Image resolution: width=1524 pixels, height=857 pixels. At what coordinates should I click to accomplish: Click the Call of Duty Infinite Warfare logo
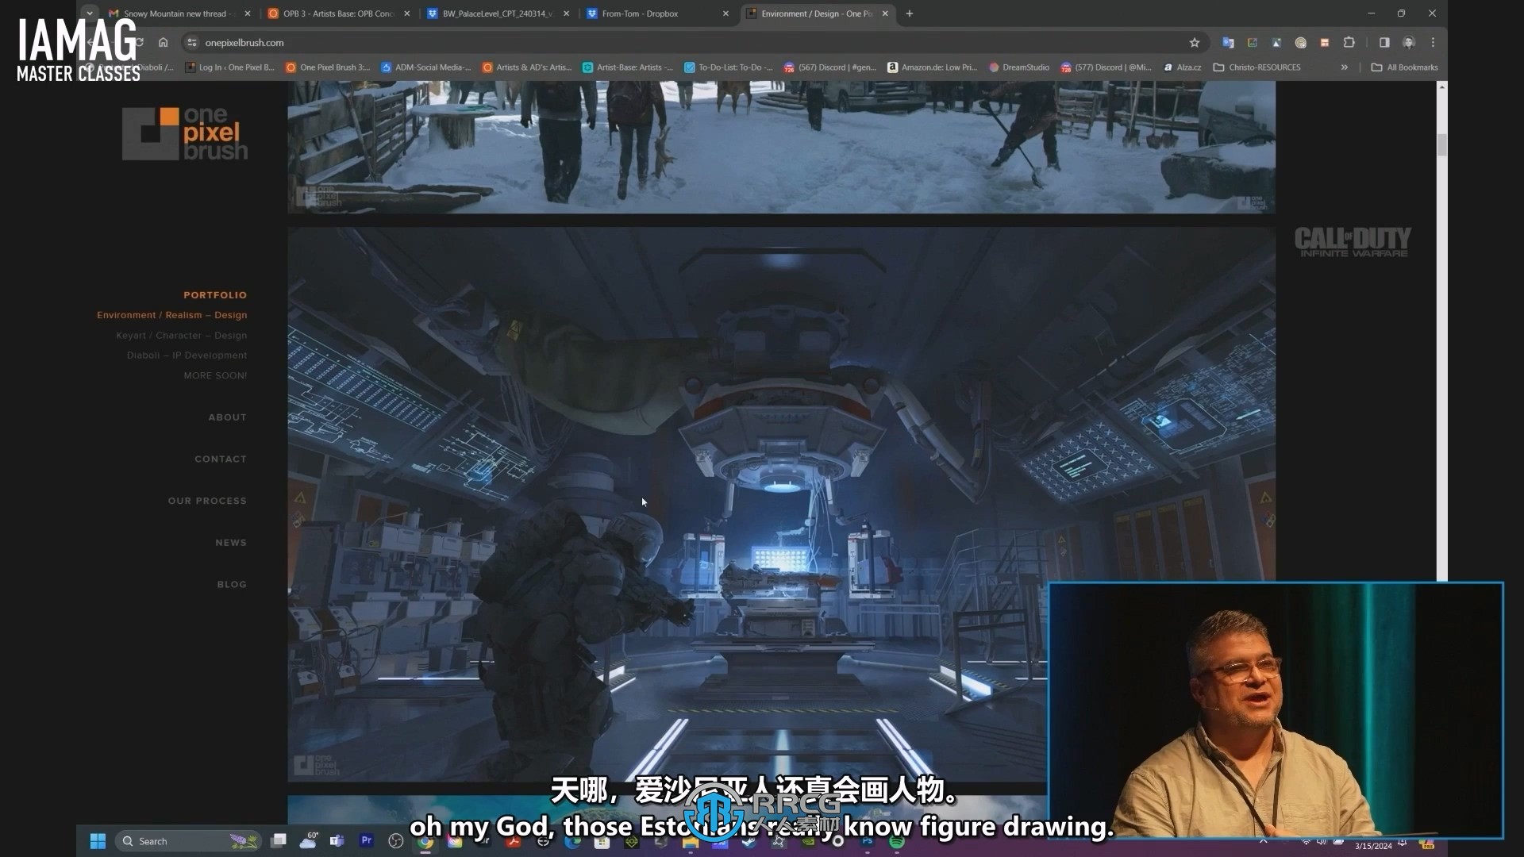click(x=1353, y=242)
